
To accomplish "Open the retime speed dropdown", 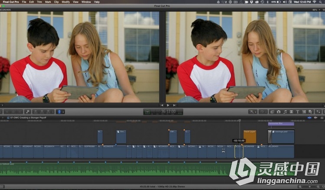I will [263, 112].
